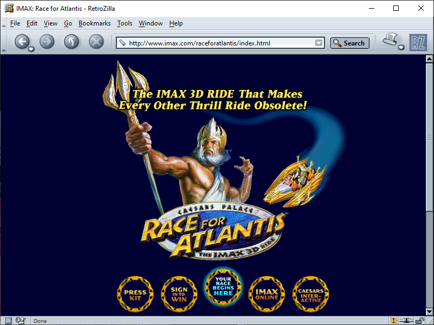Click the vertical scrollbar down arrow
Viewport: 434px width, 325px height.
click(x=429, y=311)
